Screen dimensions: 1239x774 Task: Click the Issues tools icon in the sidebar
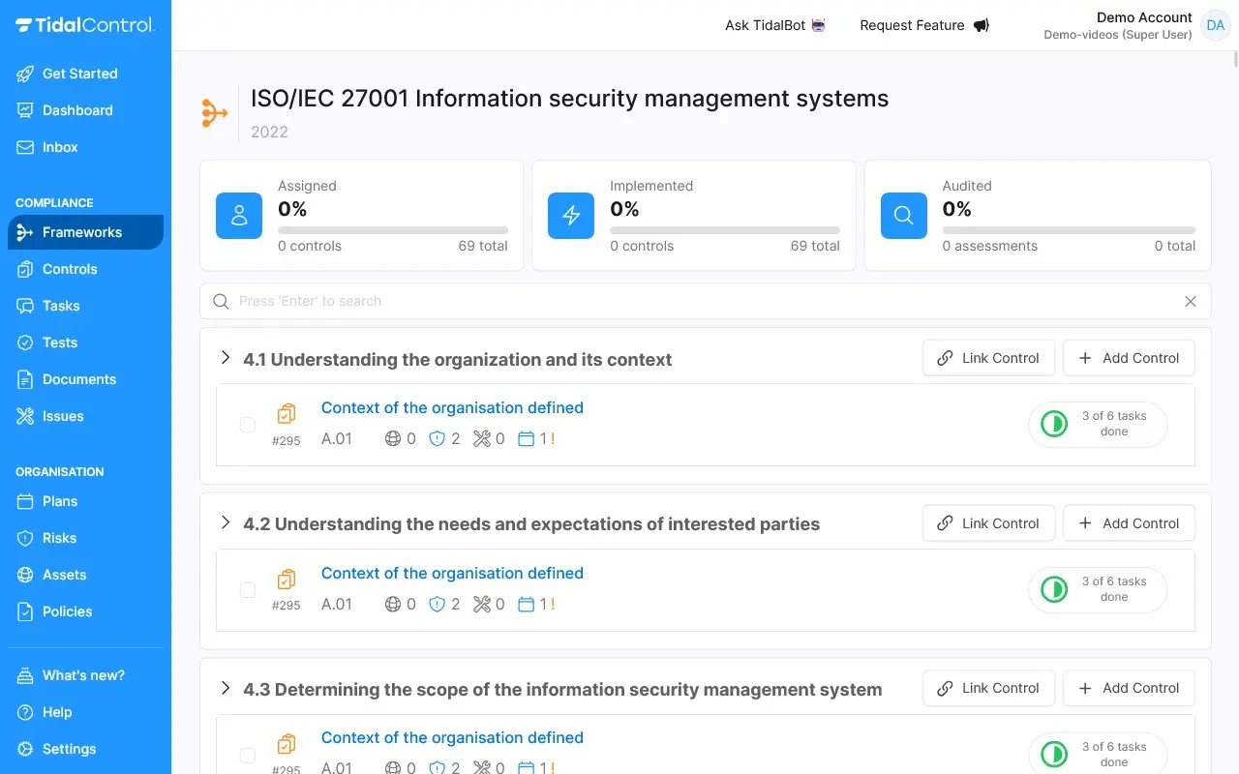coord(25,416)
